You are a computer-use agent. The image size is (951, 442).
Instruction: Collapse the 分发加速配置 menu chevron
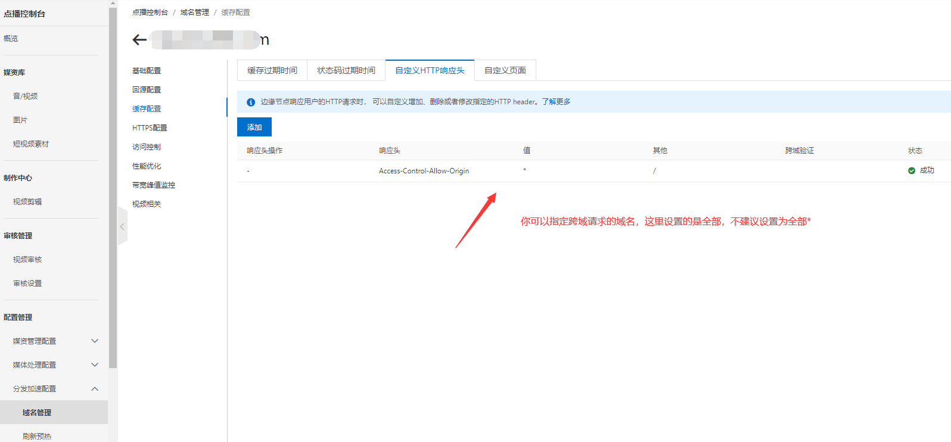tap(95, 388)
